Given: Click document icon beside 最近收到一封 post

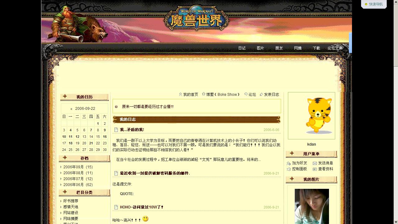Looking at the screenshot, I should 116,173.
